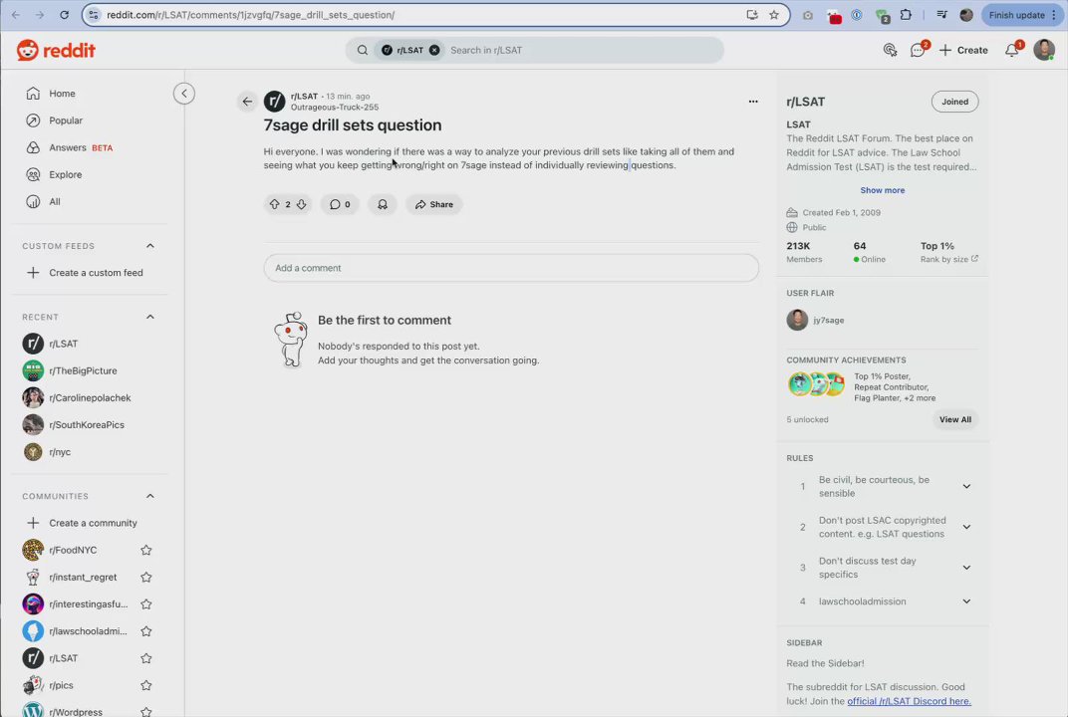The width and height of the screenshot is (1068, 717).
Task: Favorite r/FoodNYC with its star
Action: click(x=145, y=550)
